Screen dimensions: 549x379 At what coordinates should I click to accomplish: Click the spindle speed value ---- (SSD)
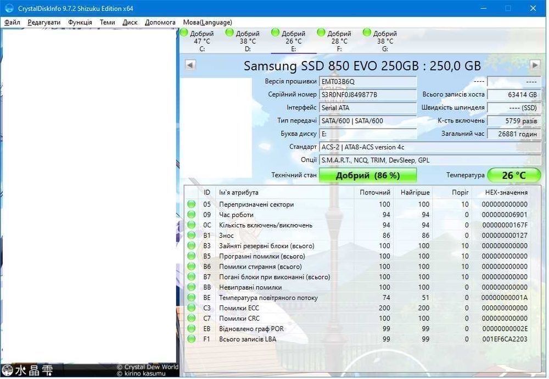[514, 108]
